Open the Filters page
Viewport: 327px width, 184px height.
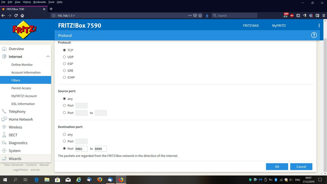pos(26,80)
